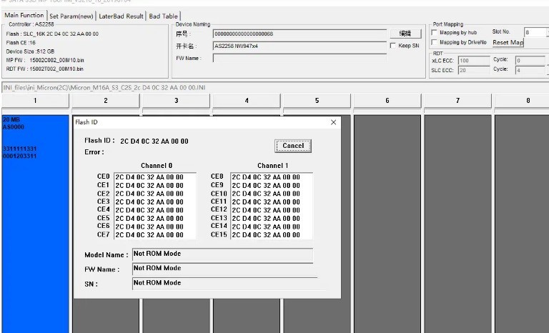Viewport: 549px width, 333px height.
Task: Click the edit button beside the serial number field
Action: tap(405, 34)
